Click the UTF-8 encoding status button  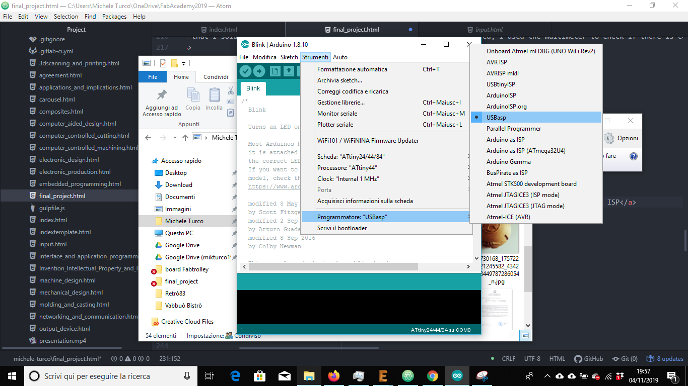click(x=532, y=359)
